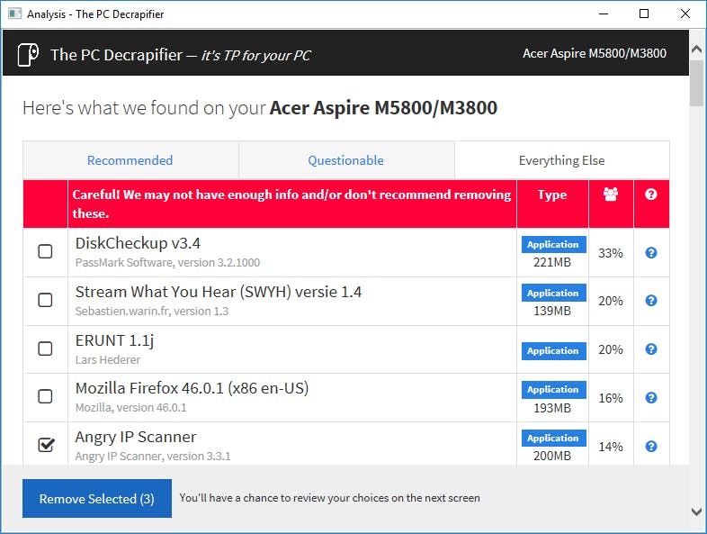Image resolution: width=707 pixels, height=534 pixels.
Task: Uncheck the Angry IP Scanner checkbox
Action: [45, 445]
